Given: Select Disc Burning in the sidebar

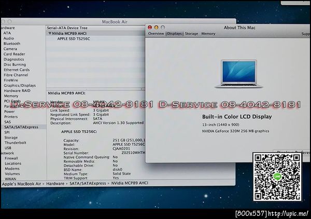Looking at the screenshot, I should tap(15, 64).
